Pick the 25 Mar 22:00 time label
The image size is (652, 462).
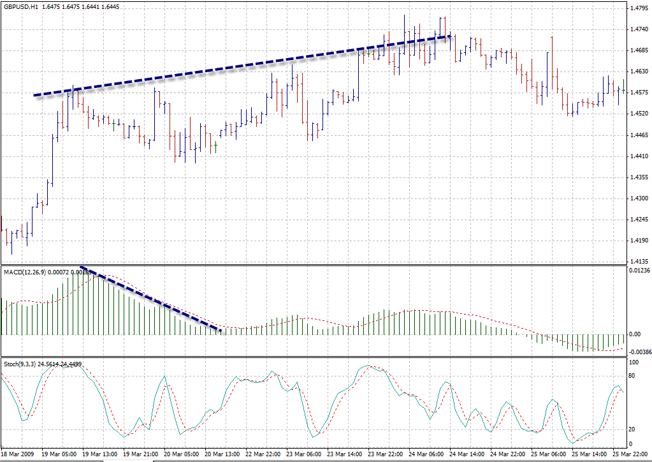[x=630, y=453]
